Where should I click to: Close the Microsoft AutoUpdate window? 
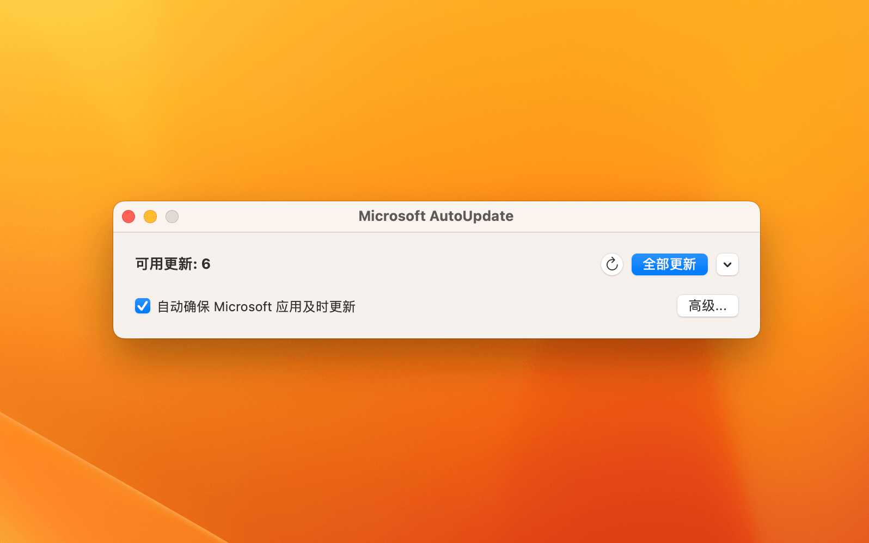(128, 217)
